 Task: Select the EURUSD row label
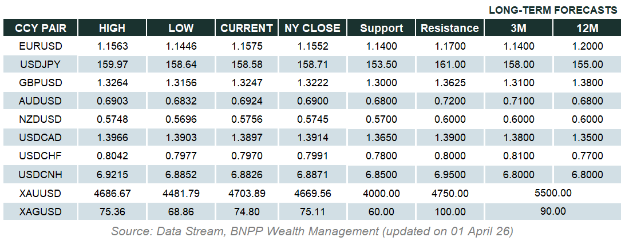(40, 46)
